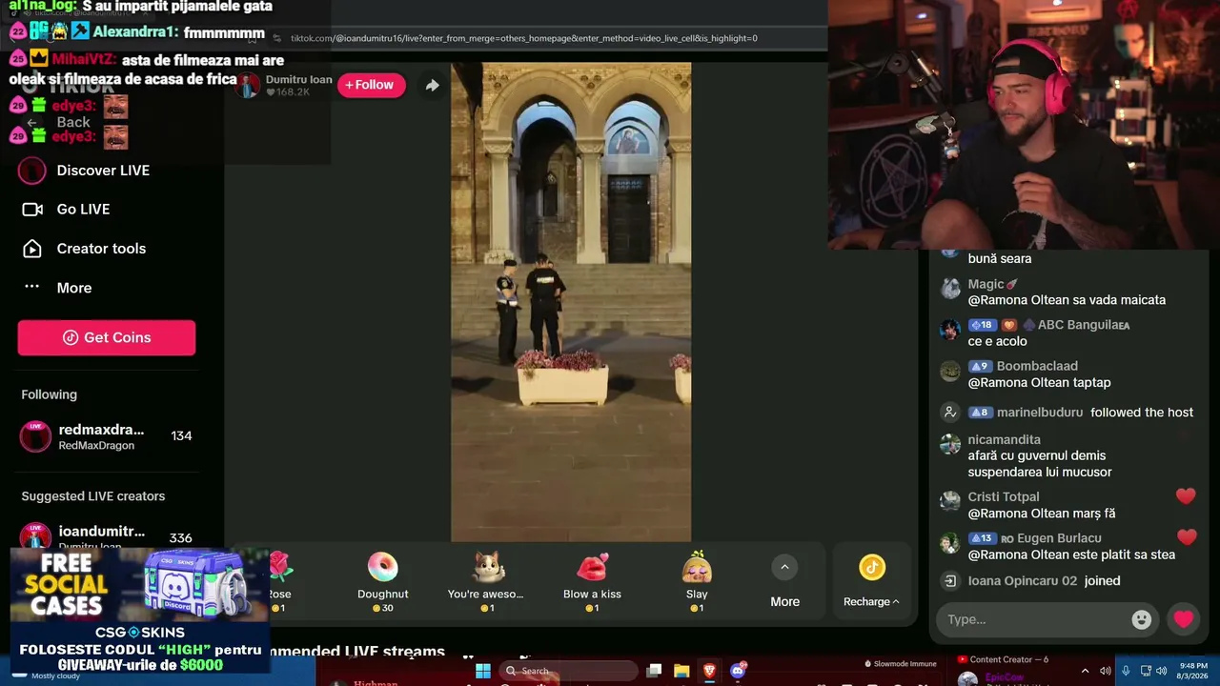Click Dumitru Ioan's streamer avatar
The width and height of the screenshot is (1220, 686).
[249, 85]
